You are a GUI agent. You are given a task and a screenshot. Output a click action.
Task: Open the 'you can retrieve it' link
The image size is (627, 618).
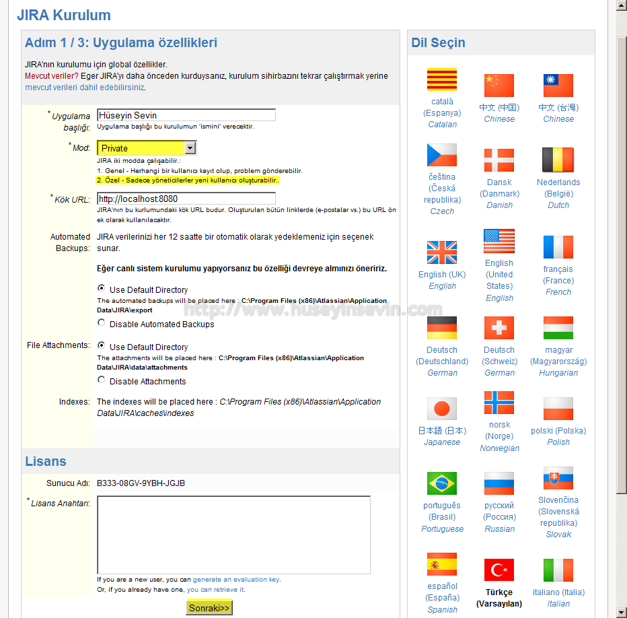[x=215, y=590]
